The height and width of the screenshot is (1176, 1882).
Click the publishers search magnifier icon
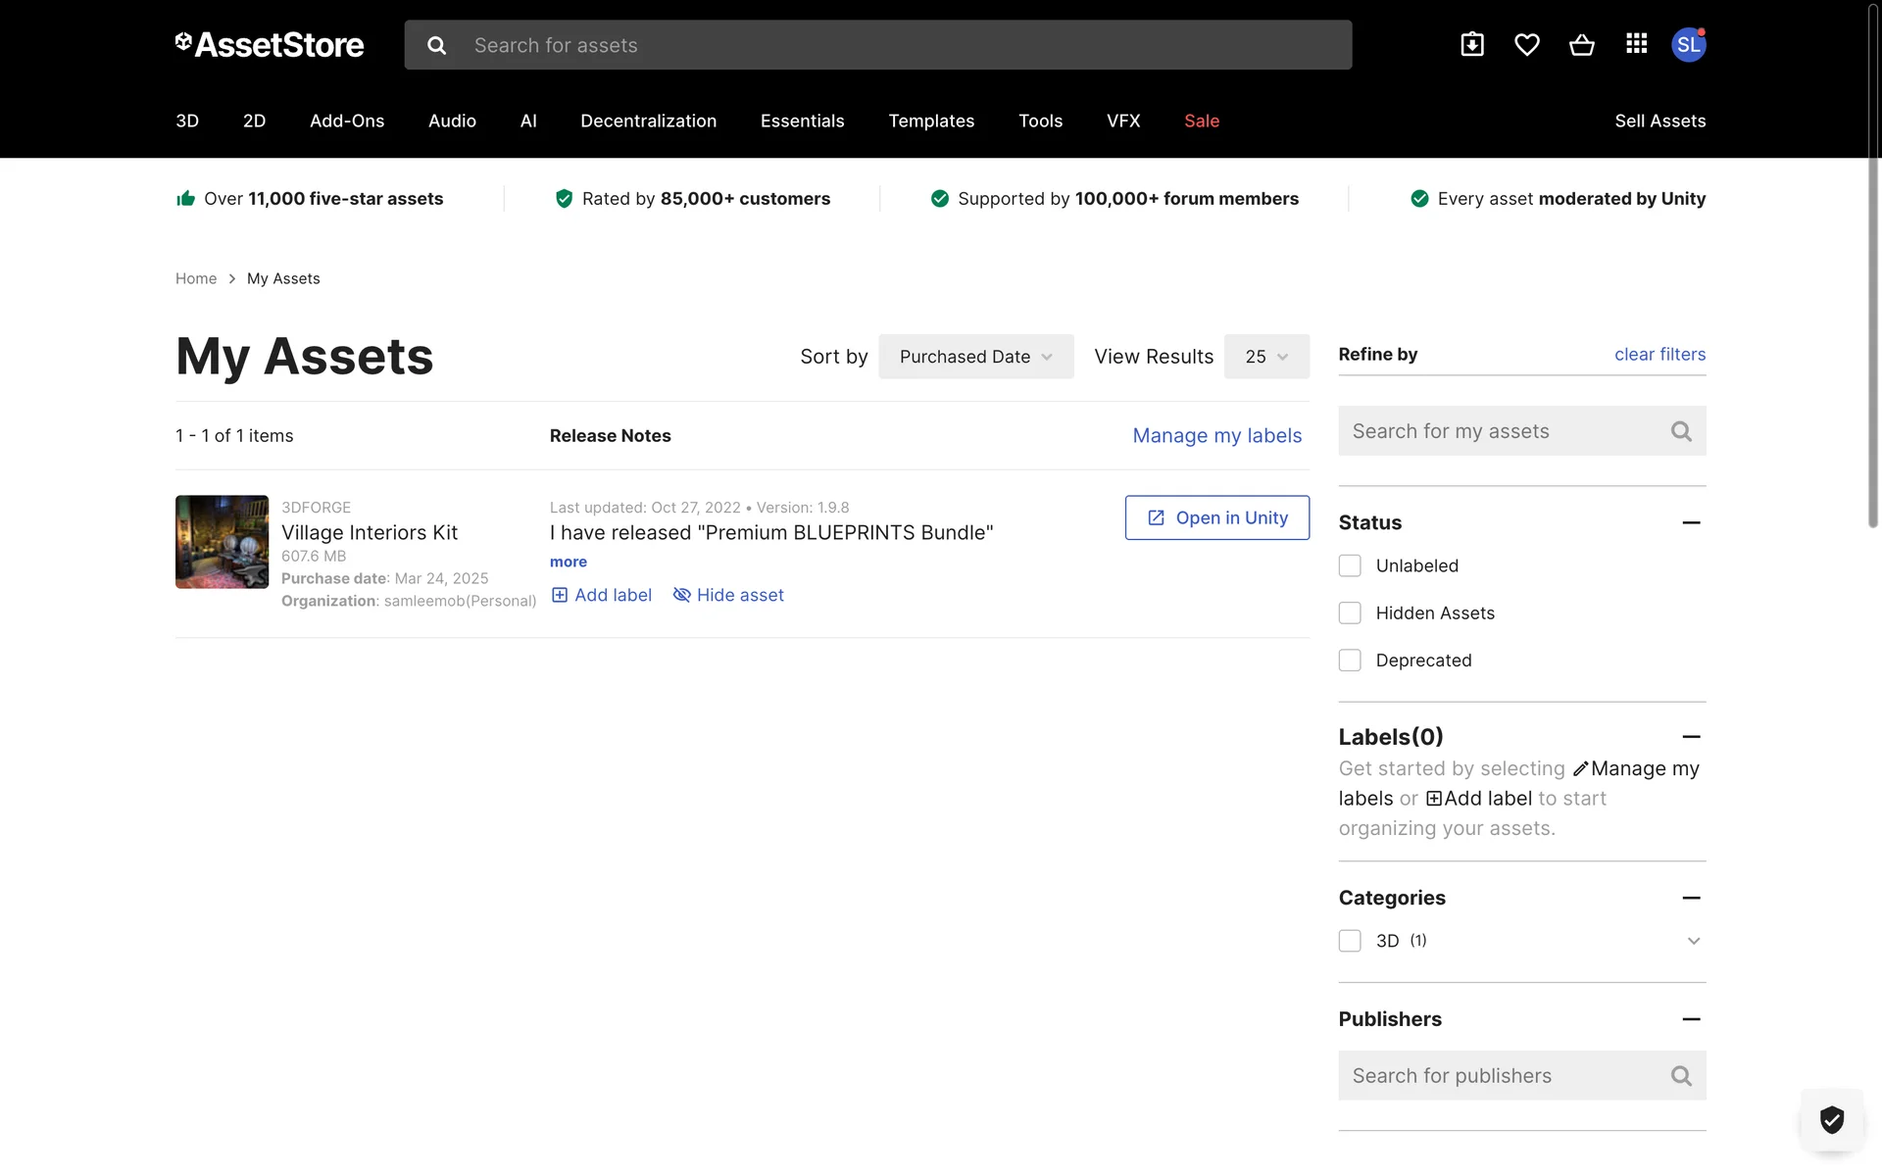tap(1681, 1076)
